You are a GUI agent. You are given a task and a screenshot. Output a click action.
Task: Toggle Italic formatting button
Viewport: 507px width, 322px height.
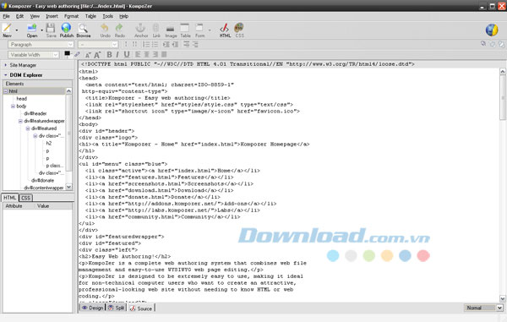click(x=117, y=55)
